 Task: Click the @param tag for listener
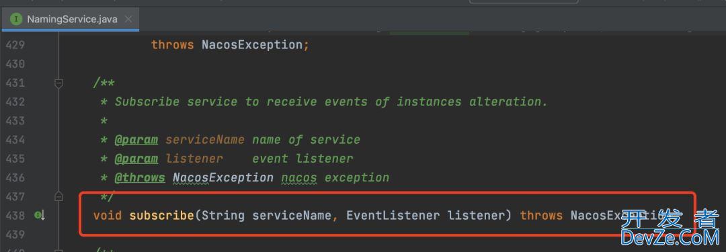(136, 159)
